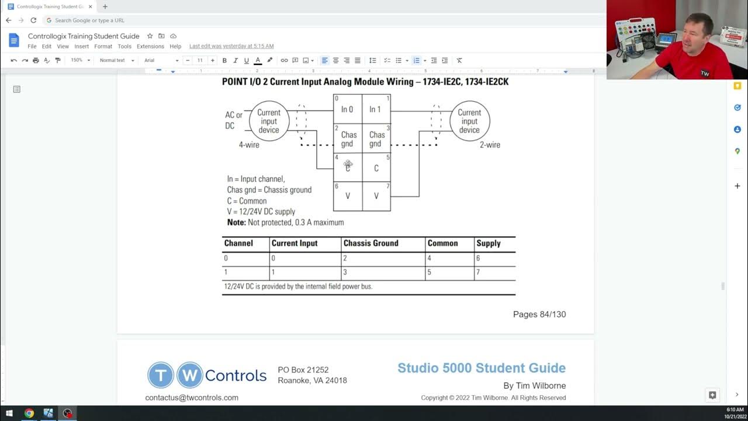The width and height of the screenshot is (748, 421).
Task: Open the spelling and grammar check icon
Action: point(47,60)
